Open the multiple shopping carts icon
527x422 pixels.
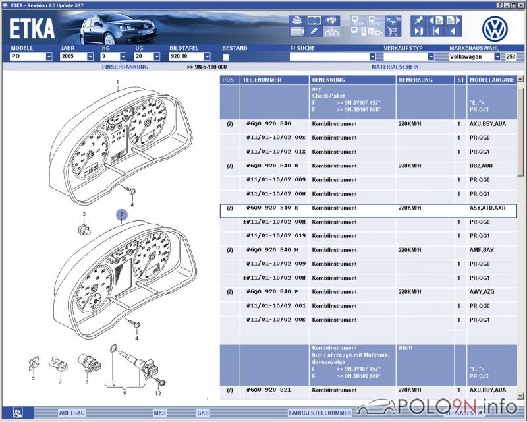pos(393,20)
